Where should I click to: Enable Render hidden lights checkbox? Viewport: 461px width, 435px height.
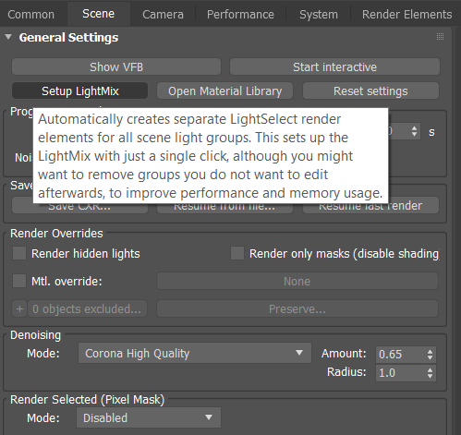[19, 254]
